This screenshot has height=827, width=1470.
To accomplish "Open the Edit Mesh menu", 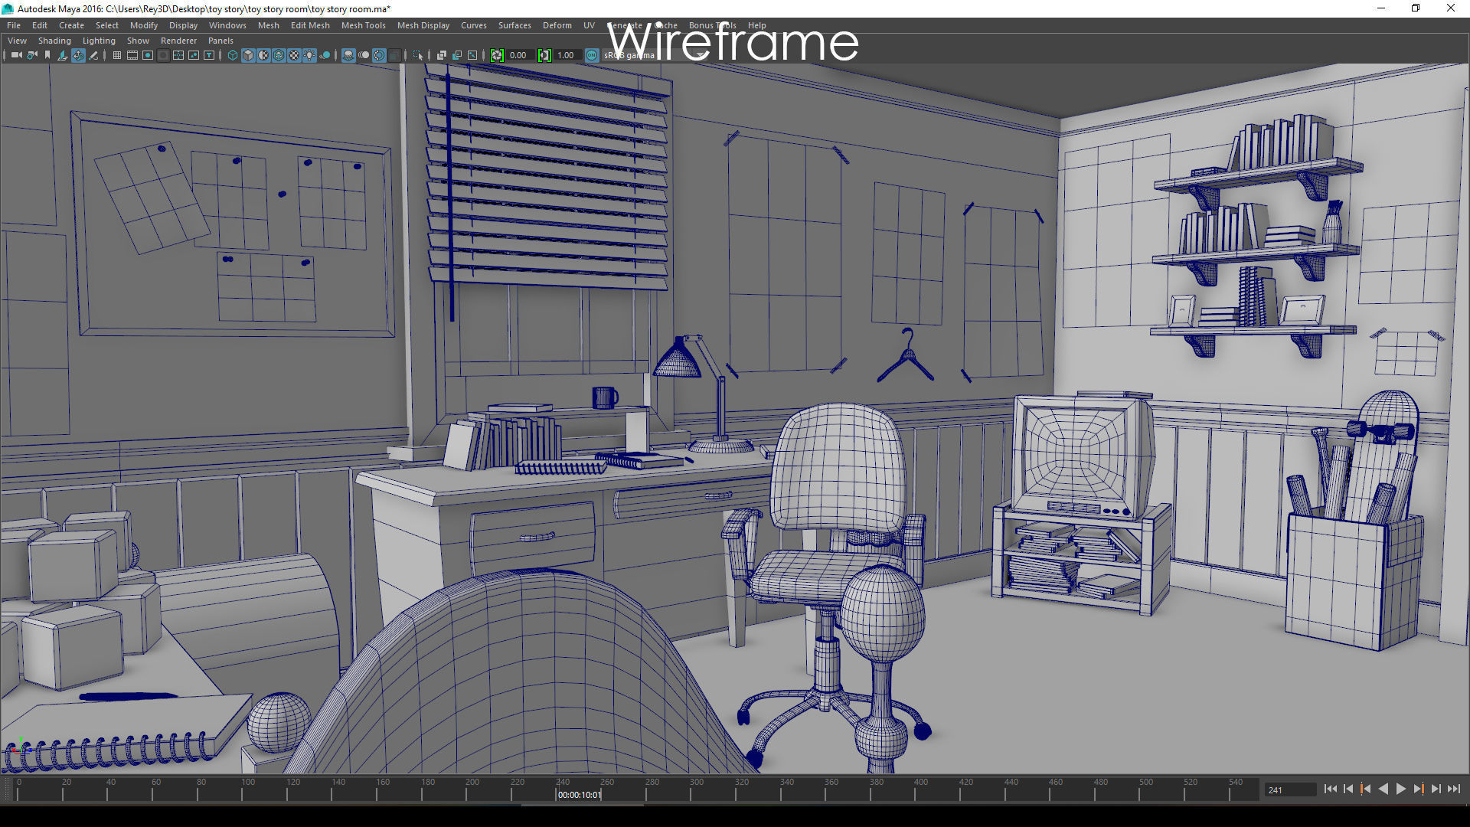I will tap(310, 25).
